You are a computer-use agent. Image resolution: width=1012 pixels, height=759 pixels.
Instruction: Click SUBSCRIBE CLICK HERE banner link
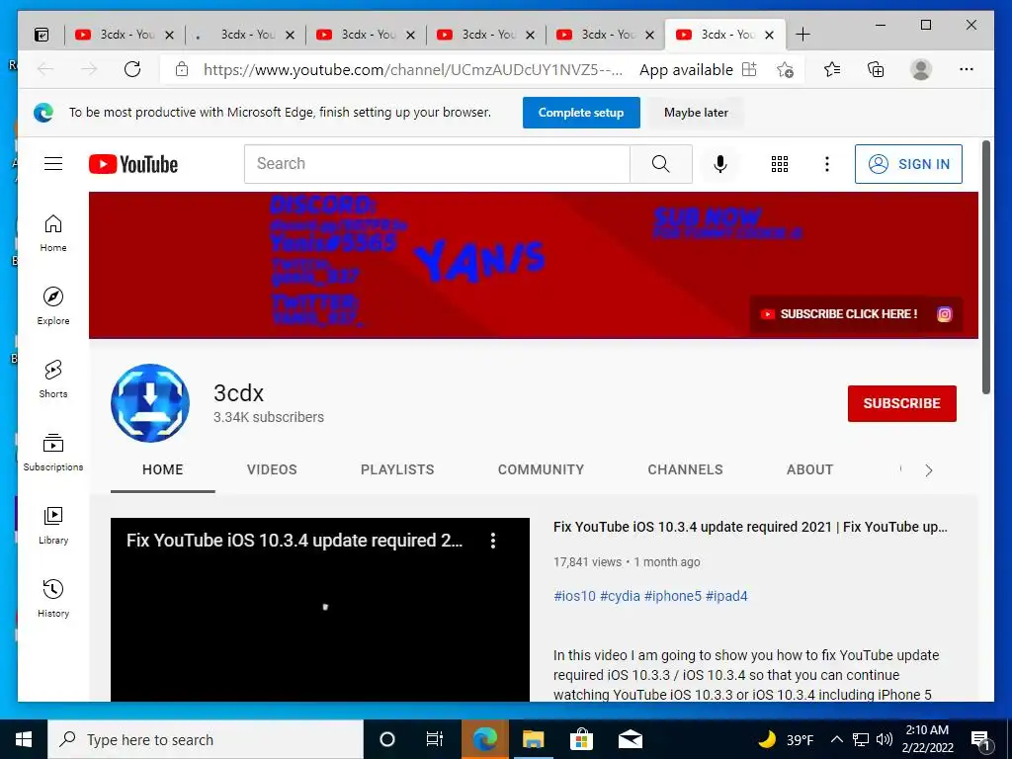pyautogui.click(x=839, y=314)
